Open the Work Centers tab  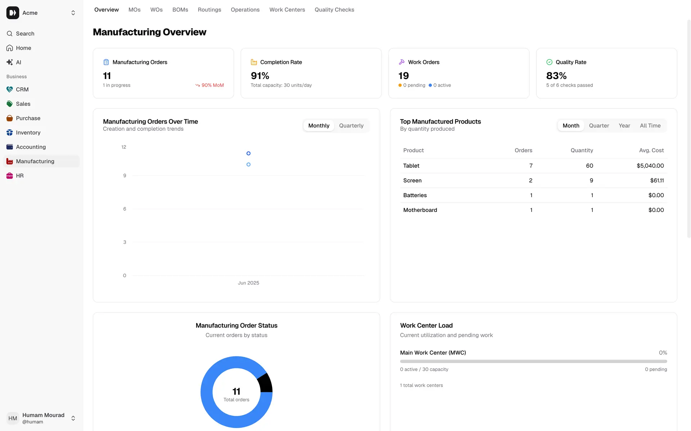click(x=287, y=10)
